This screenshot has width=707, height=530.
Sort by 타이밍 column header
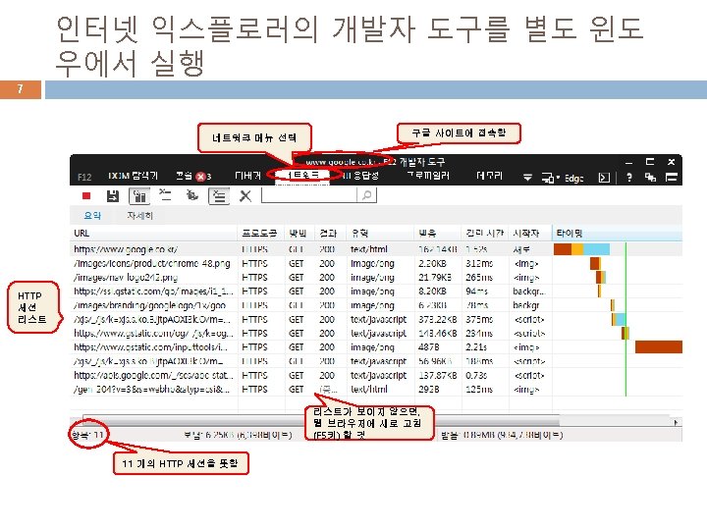pyautogui.click(x=618, y=233)
